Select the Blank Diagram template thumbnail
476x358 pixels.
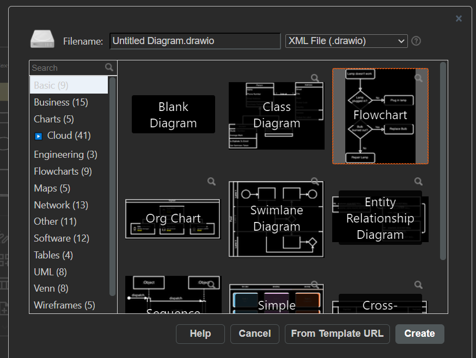point(173,115)
